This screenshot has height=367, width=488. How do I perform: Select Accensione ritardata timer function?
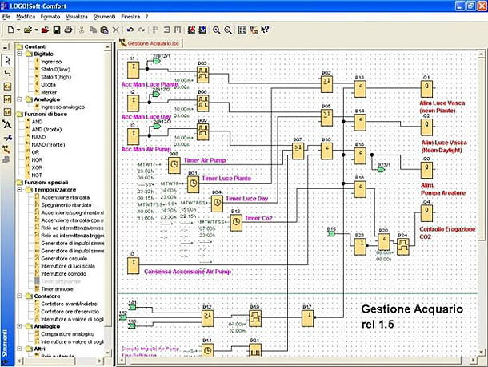[66, 197]
